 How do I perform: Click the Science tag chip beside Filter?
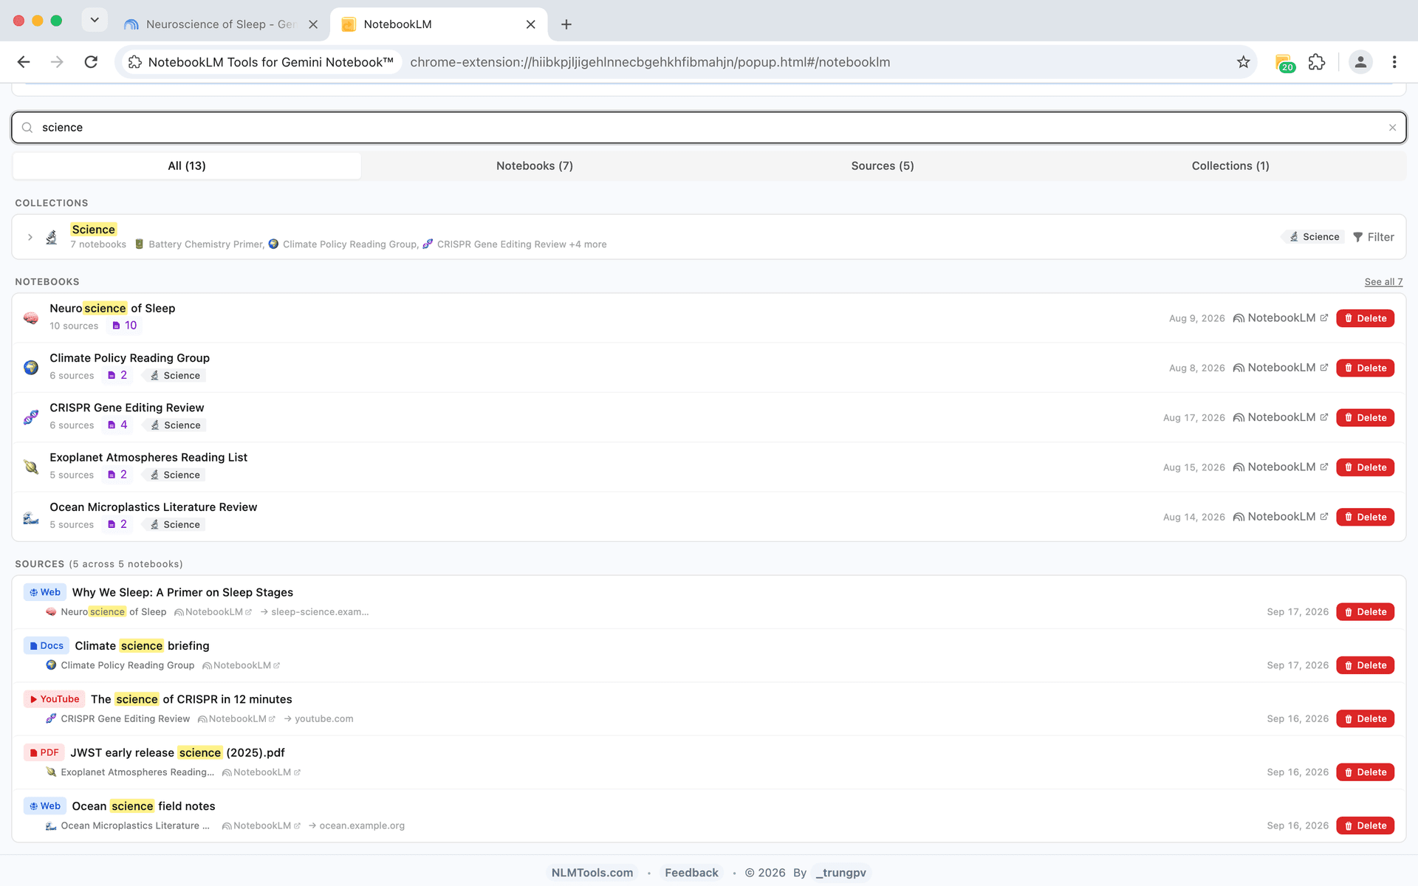pos(1314,237)
